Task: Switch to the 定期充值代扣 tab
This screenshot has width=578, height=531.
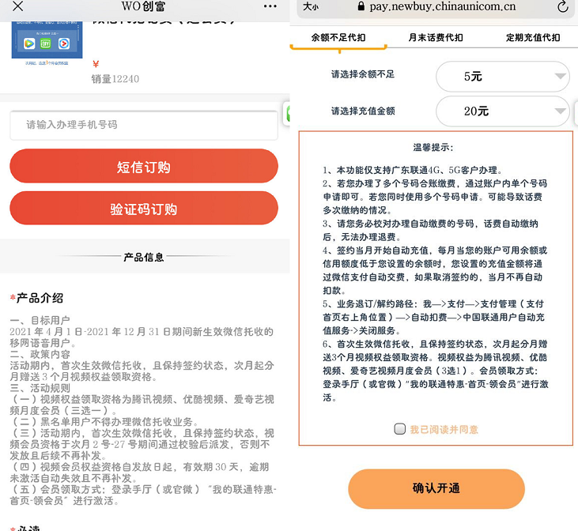Action: tap(533, 38)
